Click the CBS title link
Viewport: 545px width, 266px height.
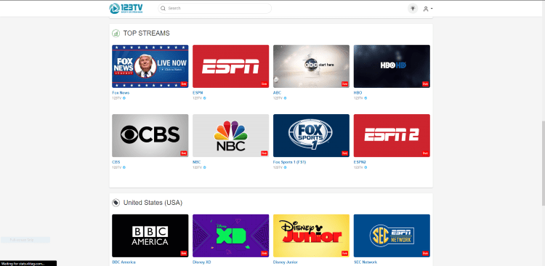pyautogui.click(x=116, y=162)
